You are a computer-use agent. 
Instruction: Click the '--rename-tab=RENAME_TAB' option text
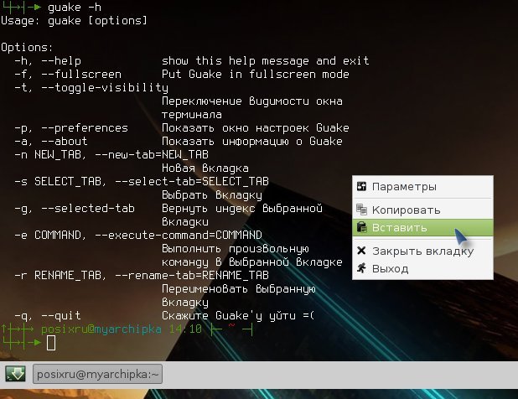click(192, 275)
